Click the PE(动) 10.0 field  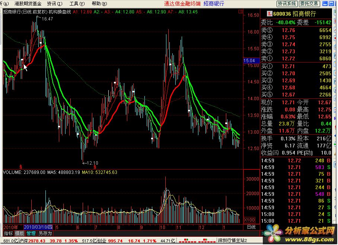pyautogui.click(x=314, y=153)
